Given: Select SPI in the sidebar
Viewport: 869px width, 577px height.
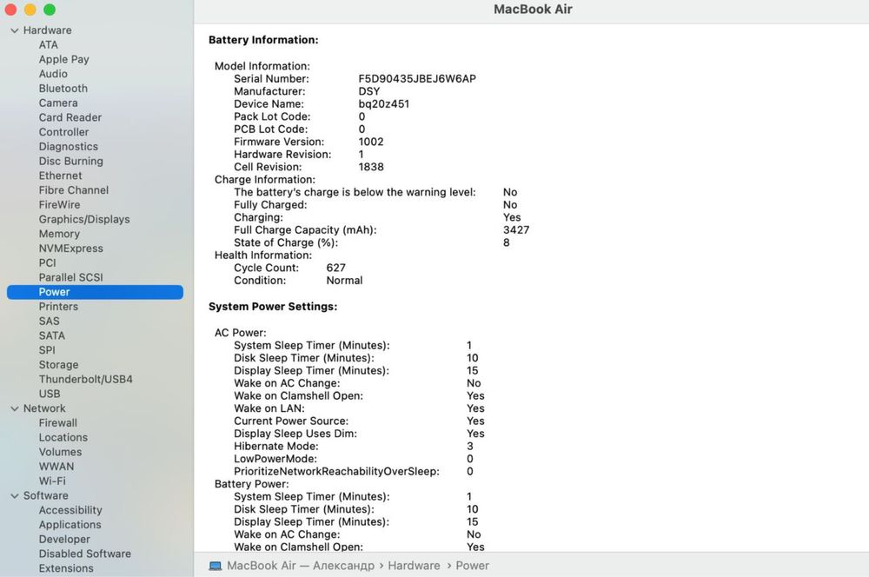Looking at the screenshot, I should click(47, 350).
